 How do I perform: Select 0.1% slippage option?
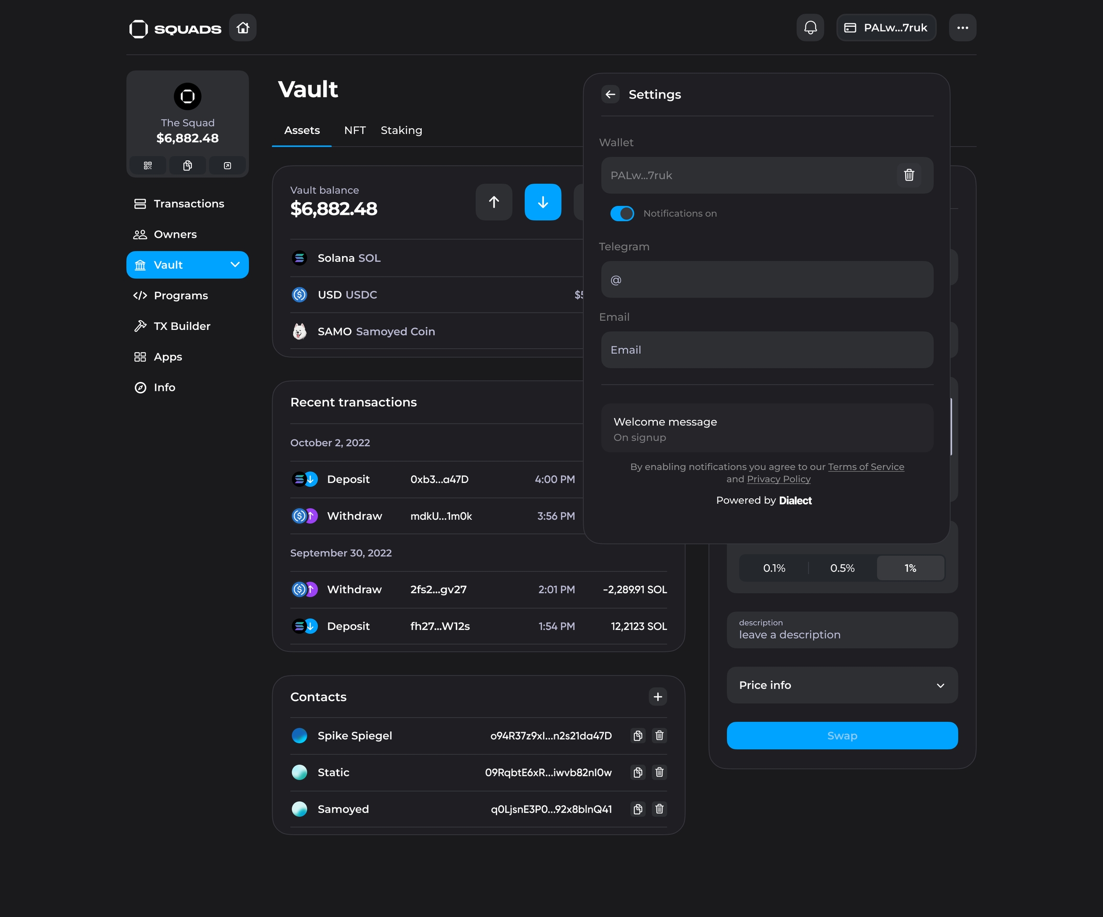coord(774,568)
